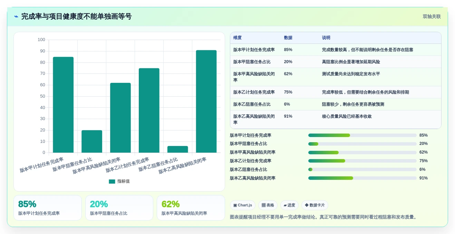Click the 版本乙阻塞任务占比 table row label

tap(252, 104)
